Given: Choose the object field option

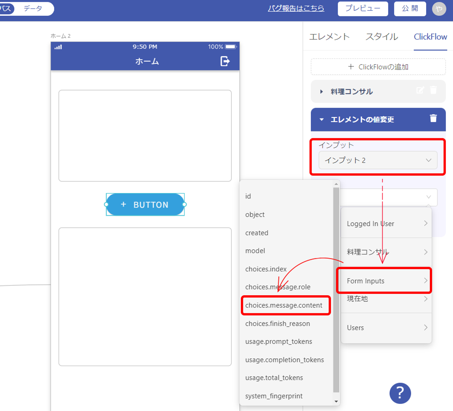Looking at the screenshot, I should (x=255, y=214).
